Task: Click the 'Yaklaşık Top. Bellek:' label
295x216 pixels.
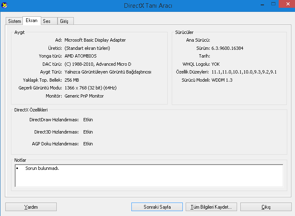Action: (x=42, y=80)
